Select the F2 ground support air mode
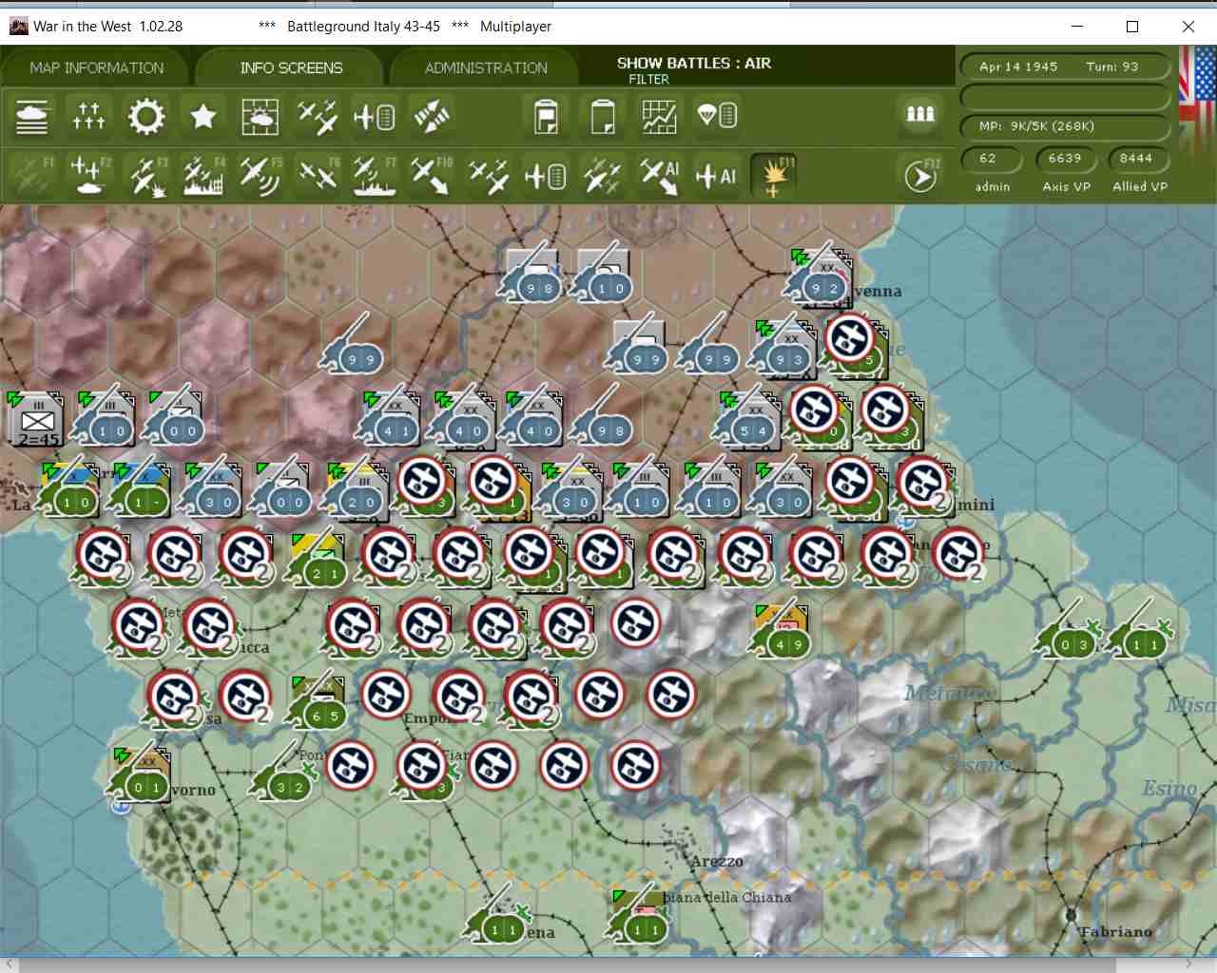The height and width of the screenshot is (973, 1217). click(x=89, y=175)
